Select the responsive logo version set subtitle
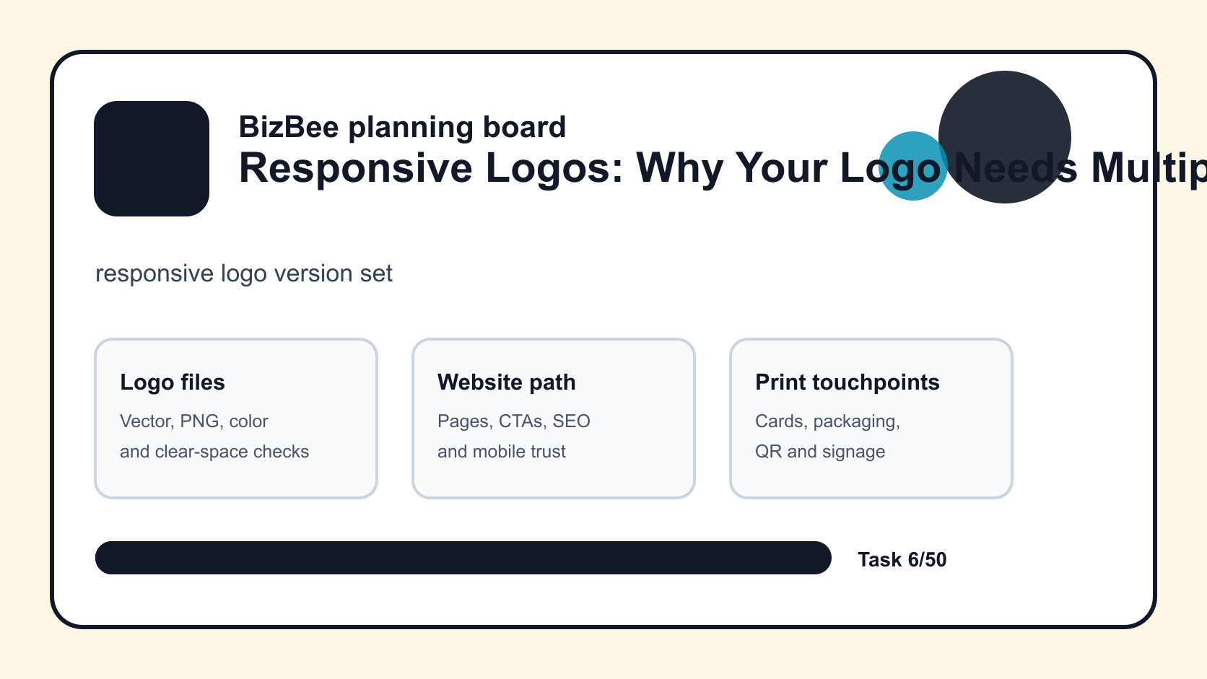Screen dimensions: 1207x679 tap(244, 273)
